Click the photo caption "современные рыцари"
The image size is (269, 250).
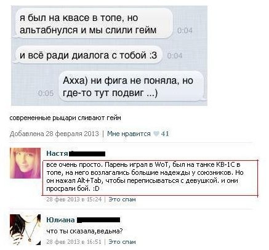pyautogui.click(x=65, y=118)
